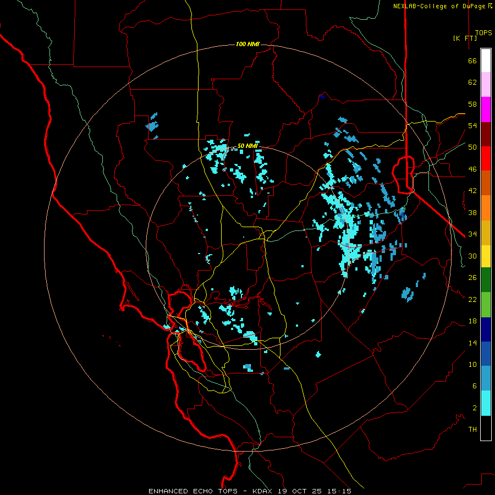This screenshot has width=495, height=495.
Task: Pick the orange 42 legend swatch
Action: (486, 208)
